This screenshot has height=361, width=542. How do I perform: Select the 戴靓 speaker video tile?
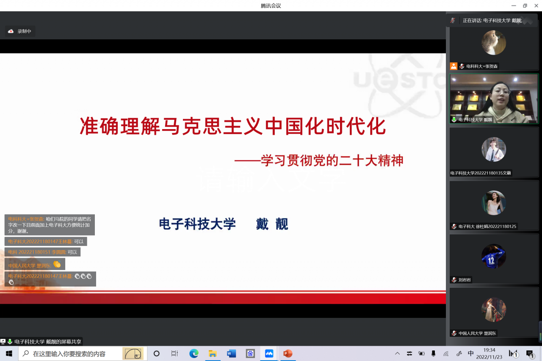494,99
